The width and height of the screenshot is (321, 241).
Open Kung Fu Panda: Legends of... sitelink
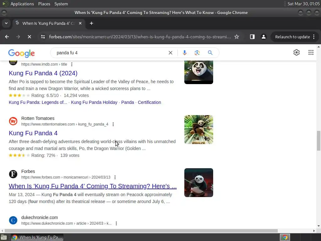click(38, 102)
